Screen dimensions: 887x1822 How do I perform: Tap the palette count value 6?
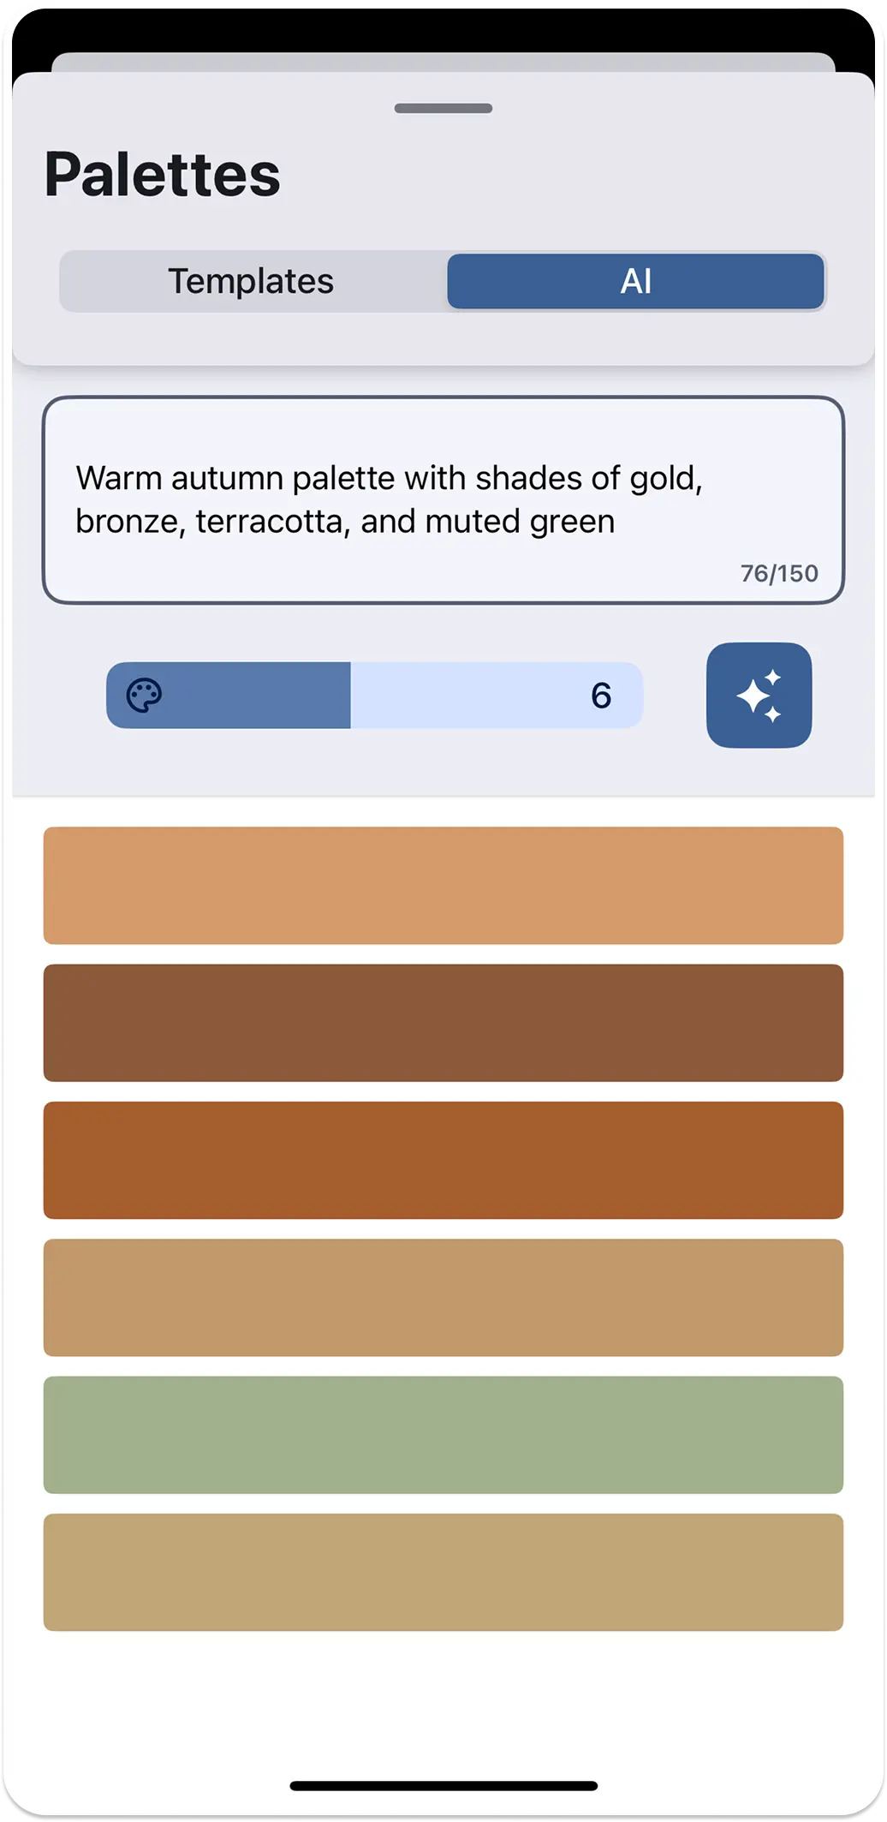coord(603,695)
